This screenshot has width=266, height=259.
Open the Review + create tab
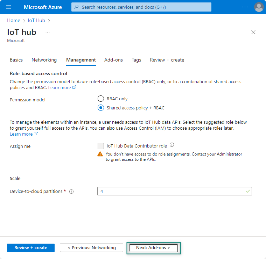tap(167, 60)
